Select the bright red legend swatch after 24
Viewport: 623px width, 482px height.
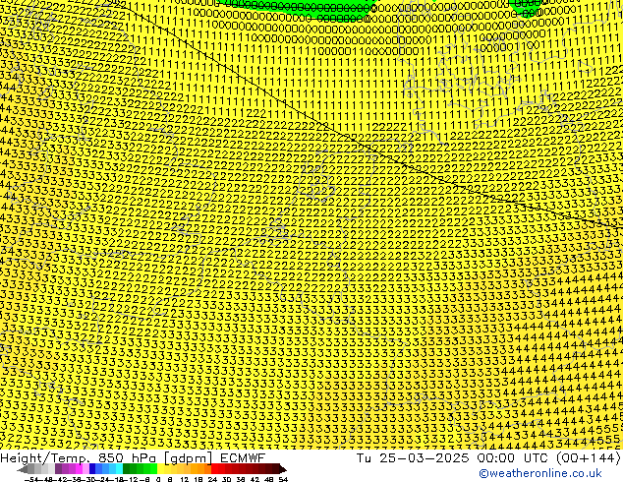[214, 469]
